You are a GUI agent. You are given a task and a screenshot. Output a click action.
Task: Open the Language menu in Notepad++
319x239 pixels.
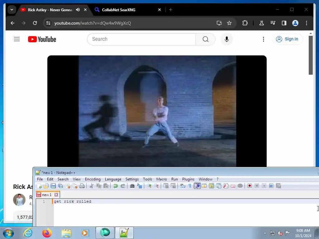113,179
